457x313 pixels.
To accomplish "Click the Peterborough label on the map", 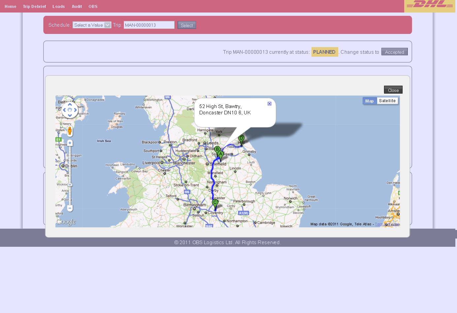I will click(244, 201).
